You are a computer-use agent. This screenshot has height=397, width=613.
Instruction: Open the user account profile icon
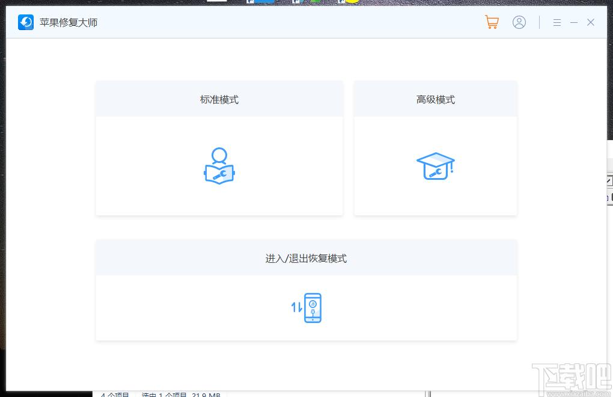coord(519,22)
